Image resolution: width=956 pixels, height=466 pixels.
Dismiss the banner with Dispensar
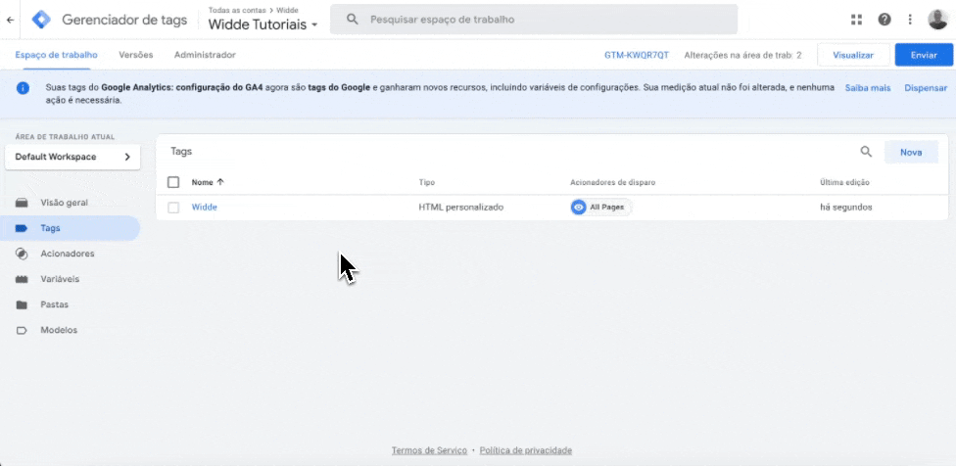point(926,88)
